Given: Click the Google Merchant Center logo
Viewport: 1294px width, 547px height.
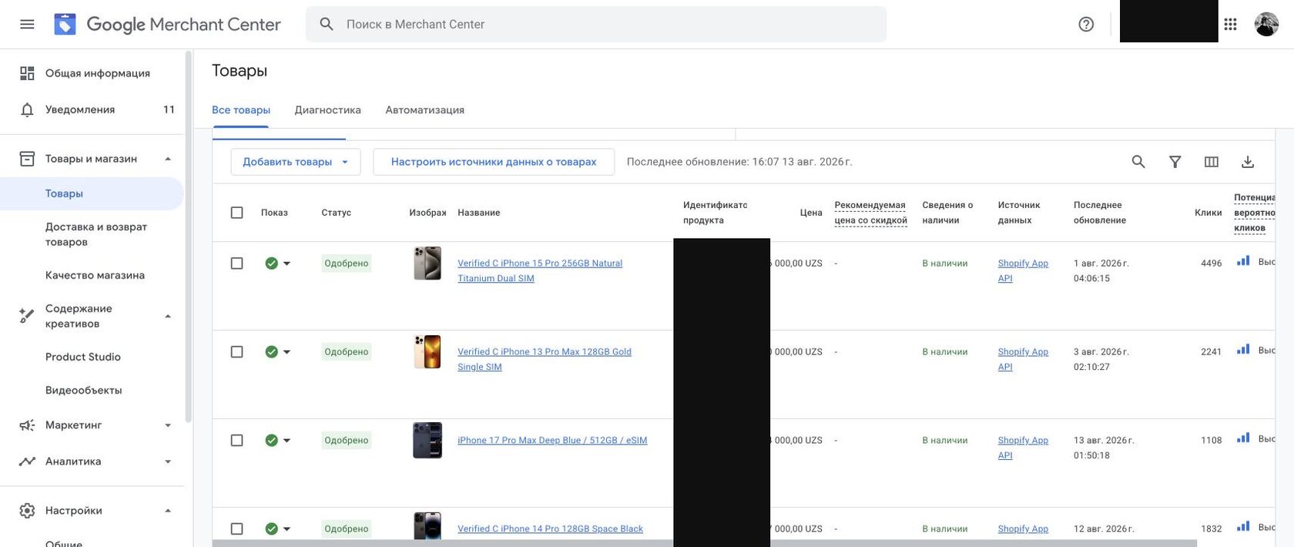Looking at the screenshot, I should 167,24.
